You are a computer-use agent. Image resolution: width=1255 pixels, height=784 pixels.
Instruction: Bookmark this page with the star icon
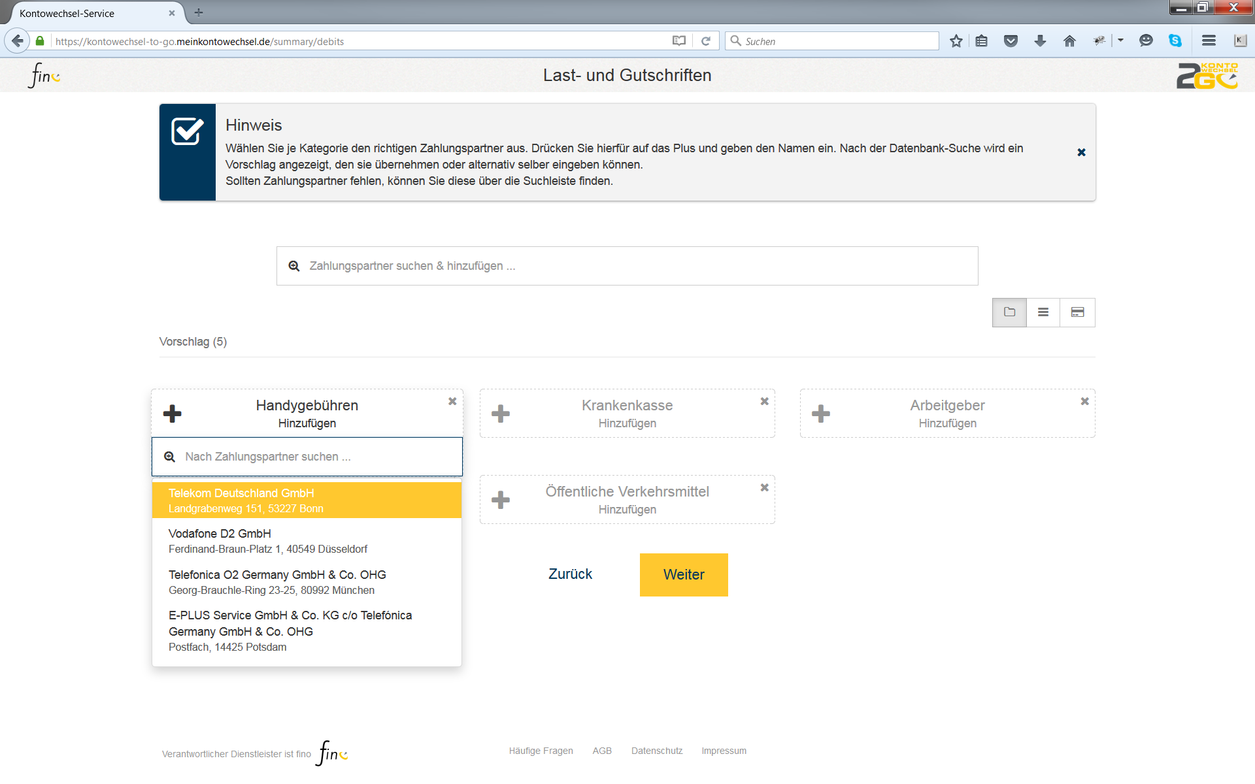coord(956,41)
